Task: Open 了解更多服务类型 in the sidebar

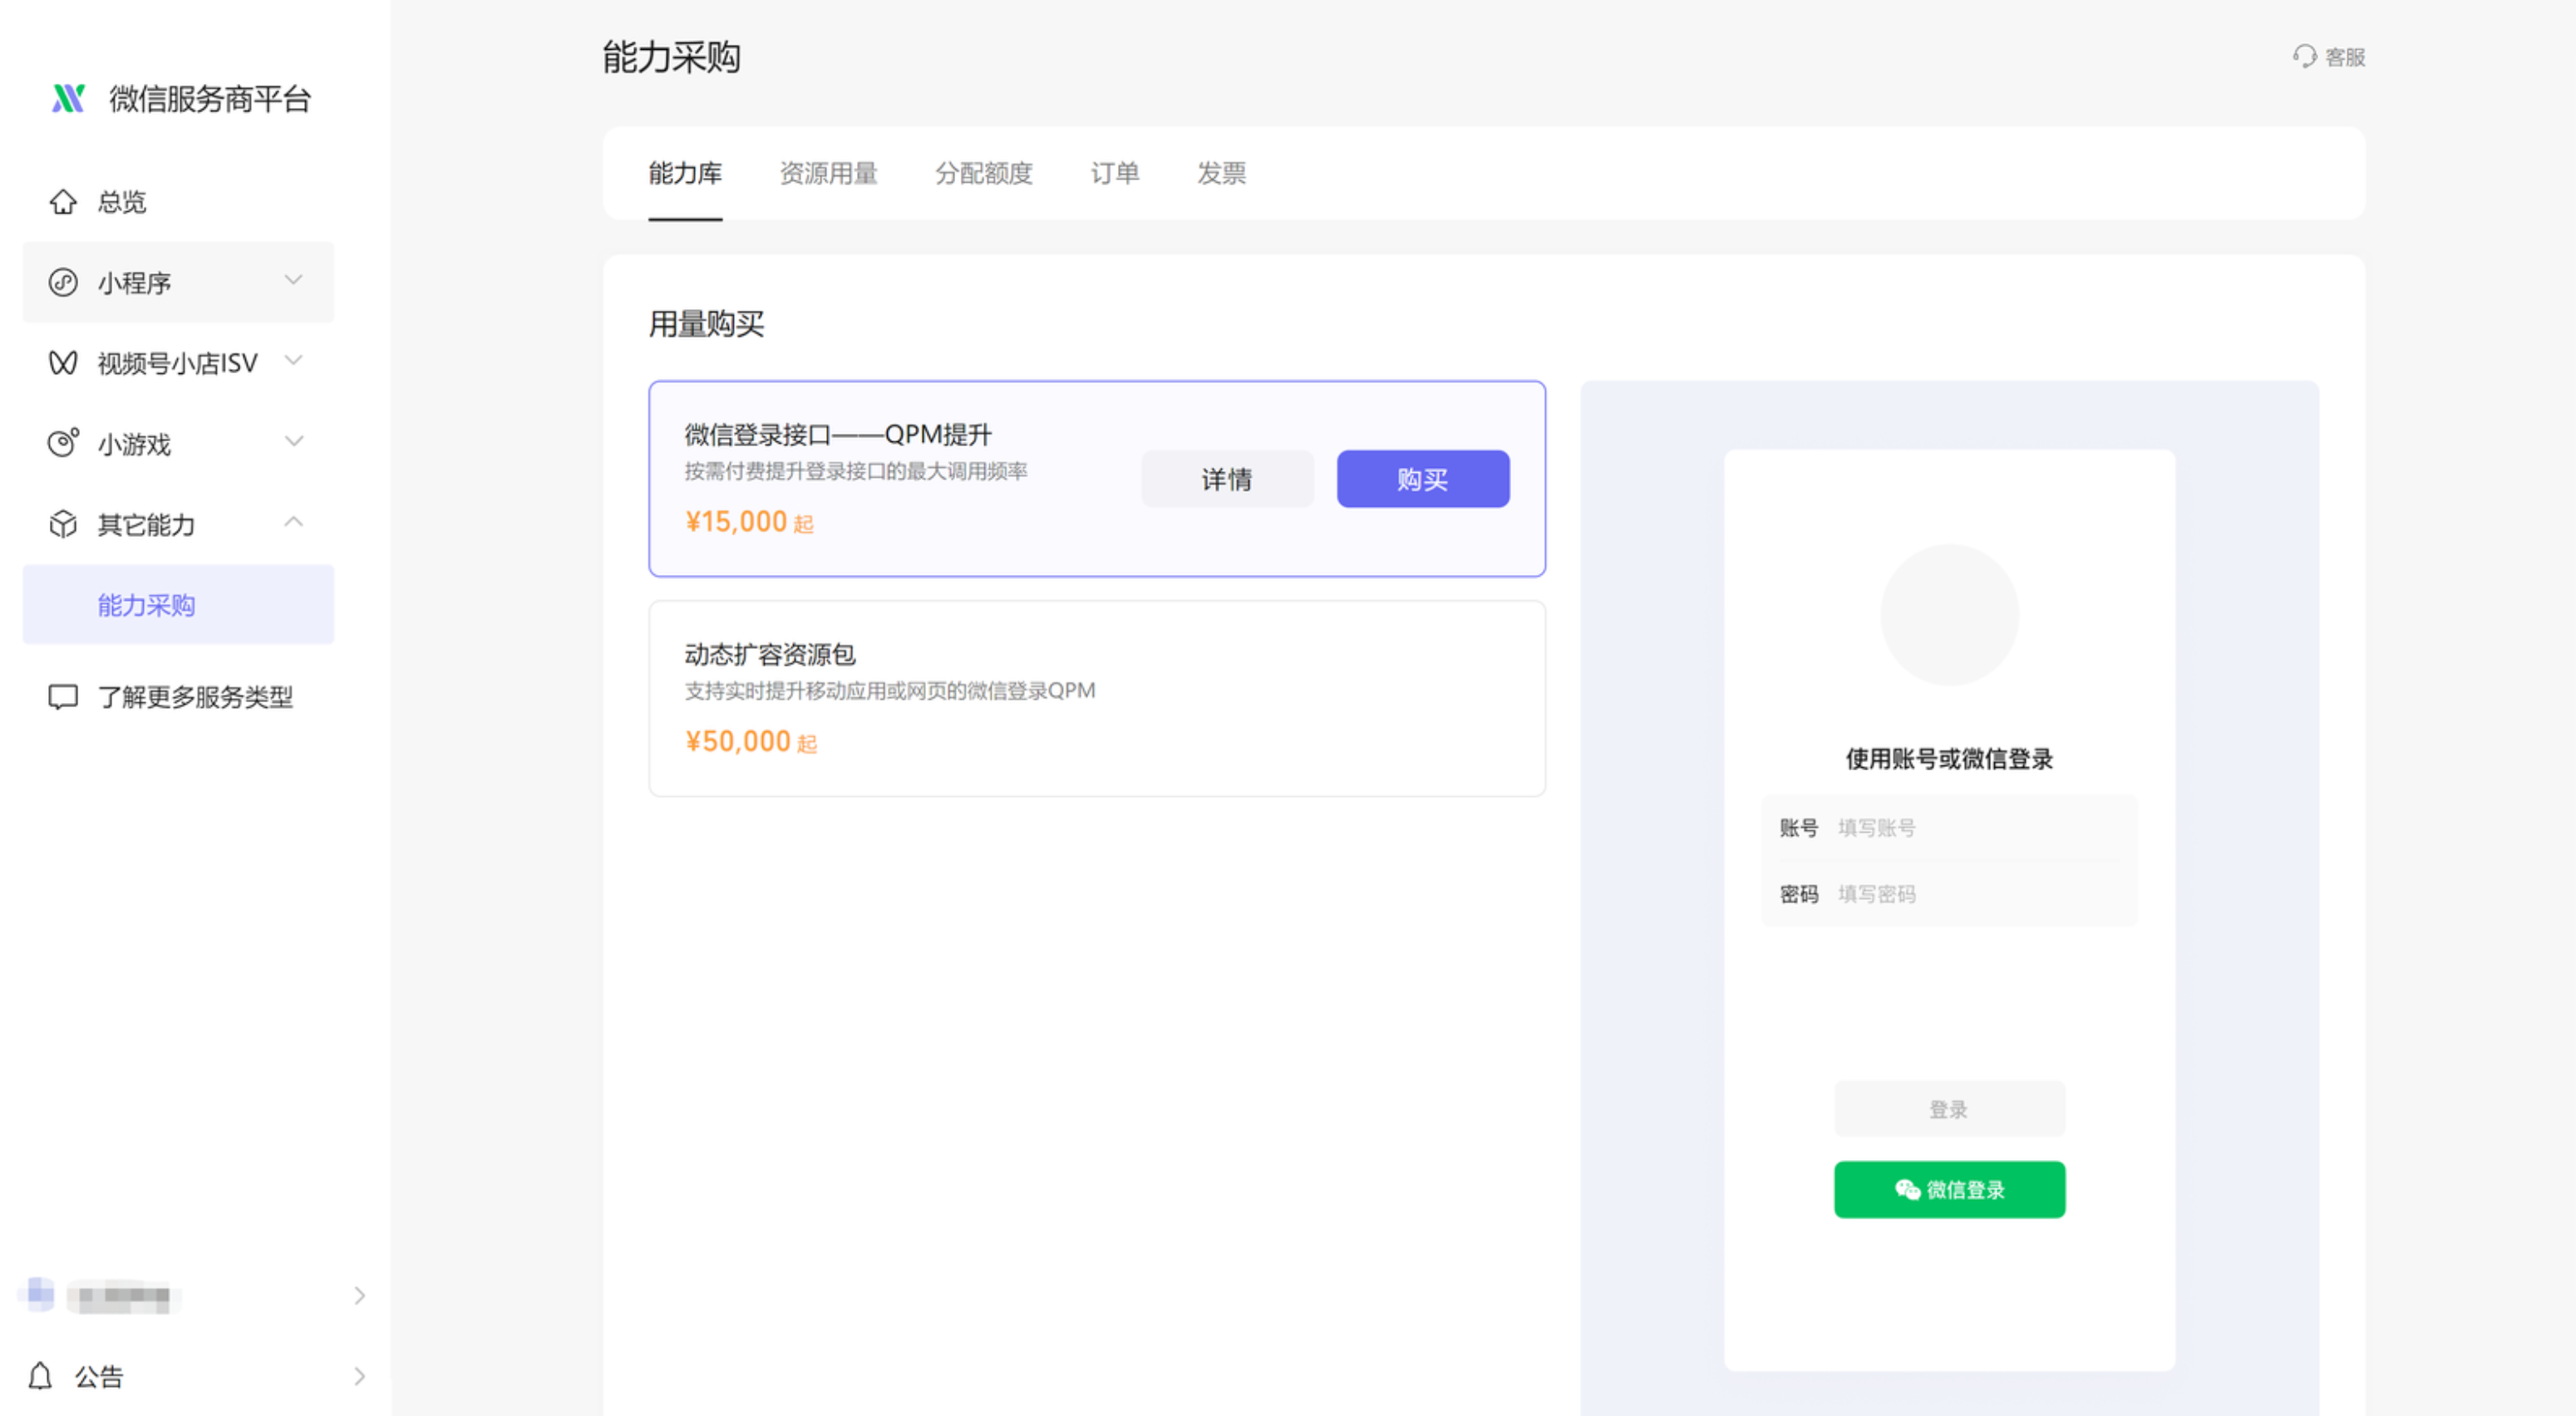Action: (x=178, y=696)
